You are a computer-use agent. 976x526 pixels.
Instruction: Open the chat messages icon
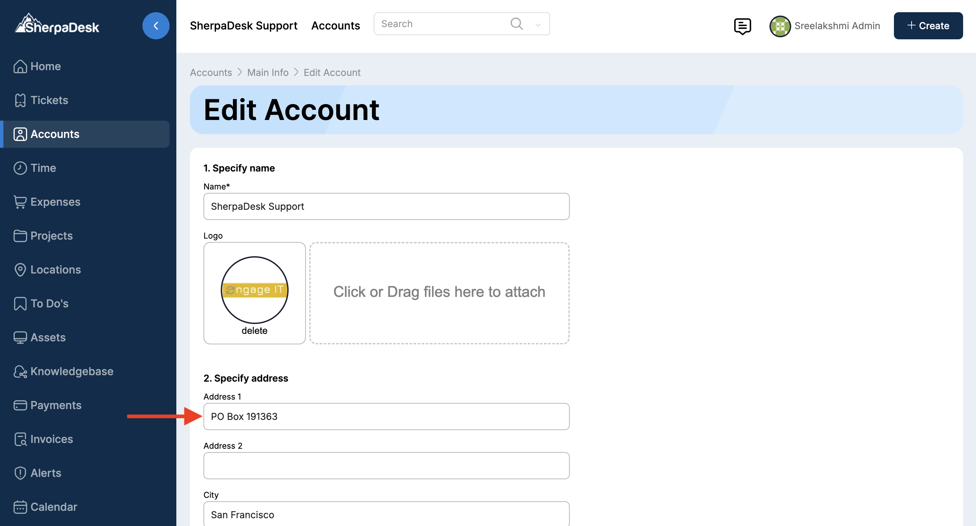click(x=742, y=26)
